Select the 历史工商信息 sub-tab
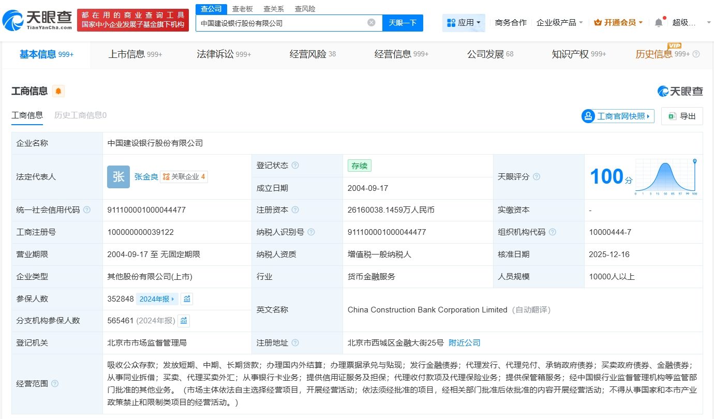The width and height of the screenshot is (714, 419). tap(80, 115)
